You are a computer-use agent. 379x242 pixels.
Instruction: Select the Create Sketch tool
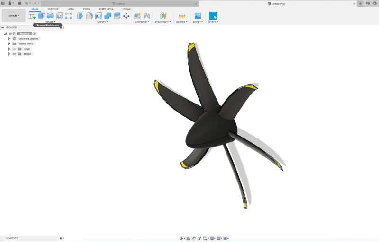[x=32, y=16]
